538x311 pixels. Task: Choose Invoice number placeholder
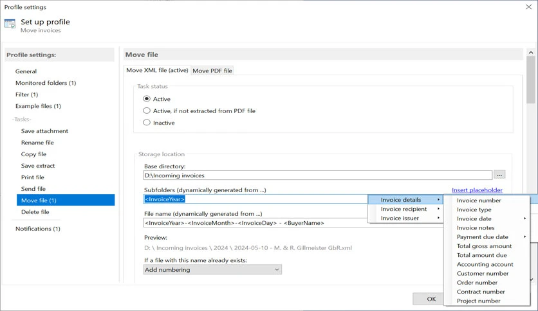487,200
